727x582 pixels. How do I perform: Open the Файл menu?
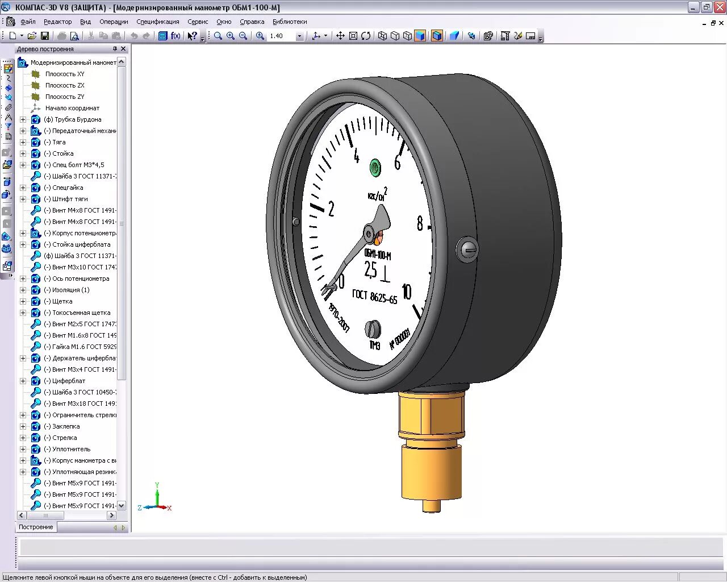(x=28, y=22)
